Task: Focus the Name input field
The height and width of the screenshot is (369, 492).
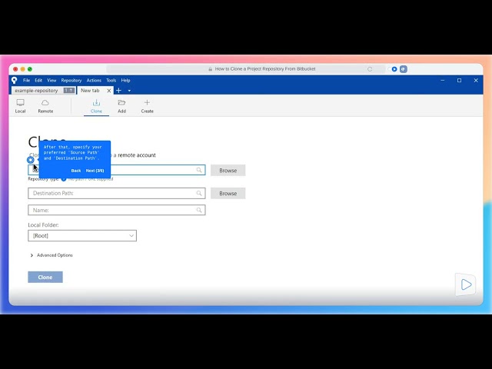Action: click(x=117, y=210)
